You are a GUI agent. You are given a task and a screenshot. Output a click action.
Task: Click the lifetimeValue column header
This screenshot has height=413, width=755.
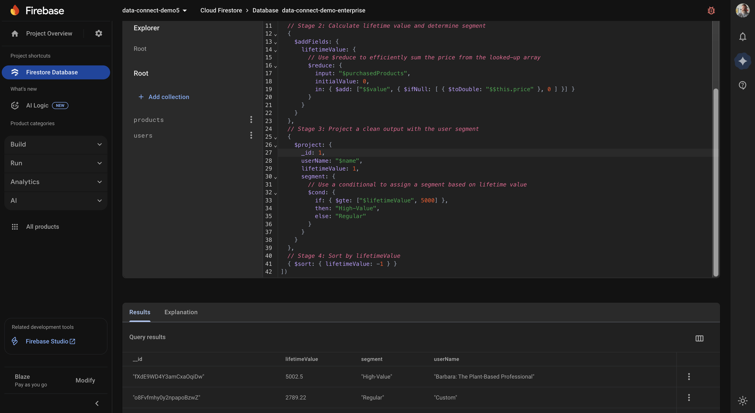click(x=302, y=359)
